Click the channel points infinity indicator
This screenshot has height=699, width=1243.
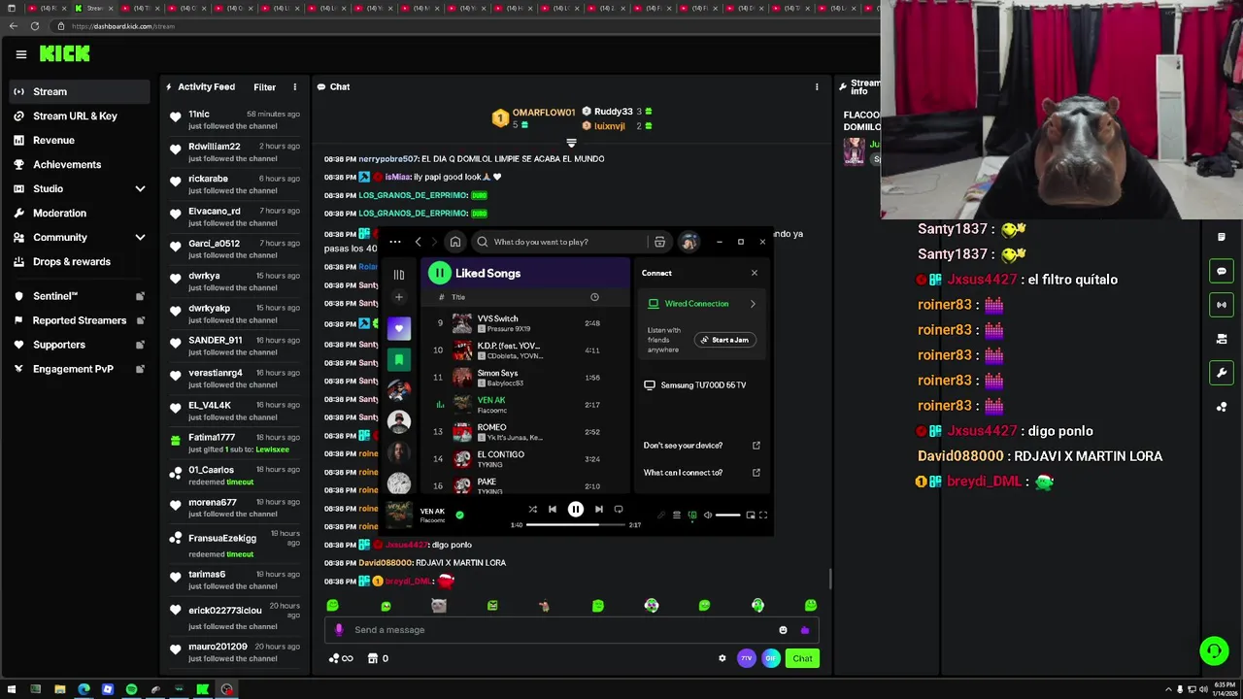[340, 658]
